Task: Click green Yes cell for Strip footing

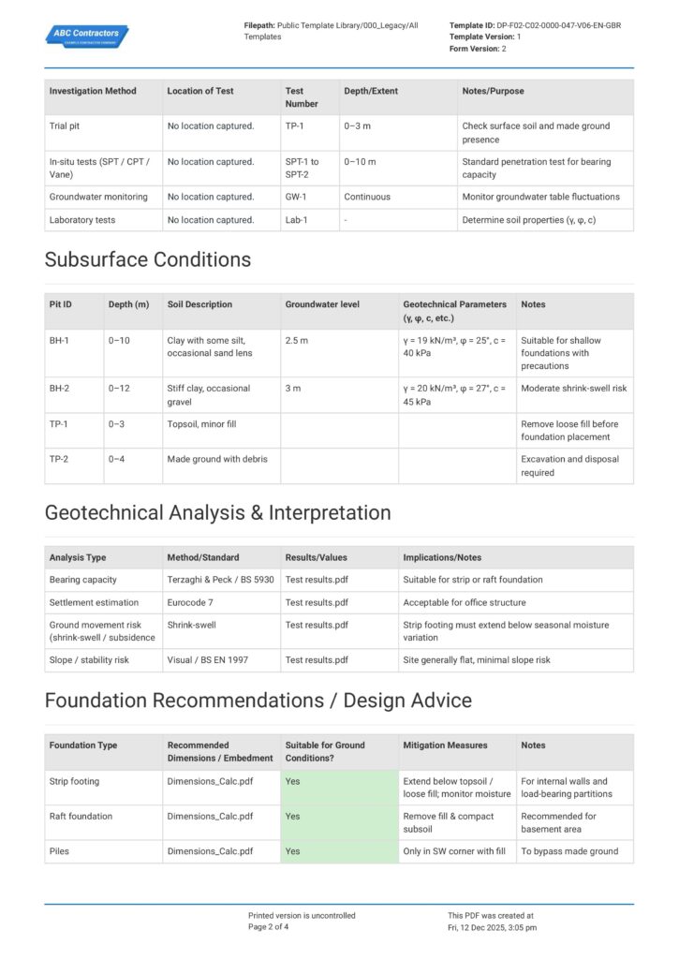Action: point(338,788)
